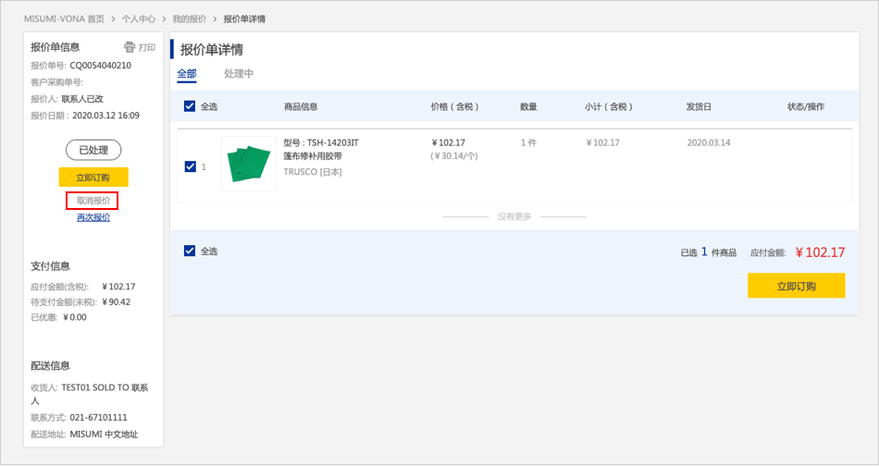Image resolution: width=879 pixels, height=466 pixels.
Task: Toggle the 全选 checkbox in the footer bar
Action: 190,251
